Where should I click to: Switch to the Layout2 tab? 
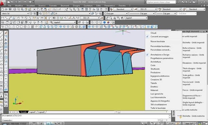tap(41, 112)
